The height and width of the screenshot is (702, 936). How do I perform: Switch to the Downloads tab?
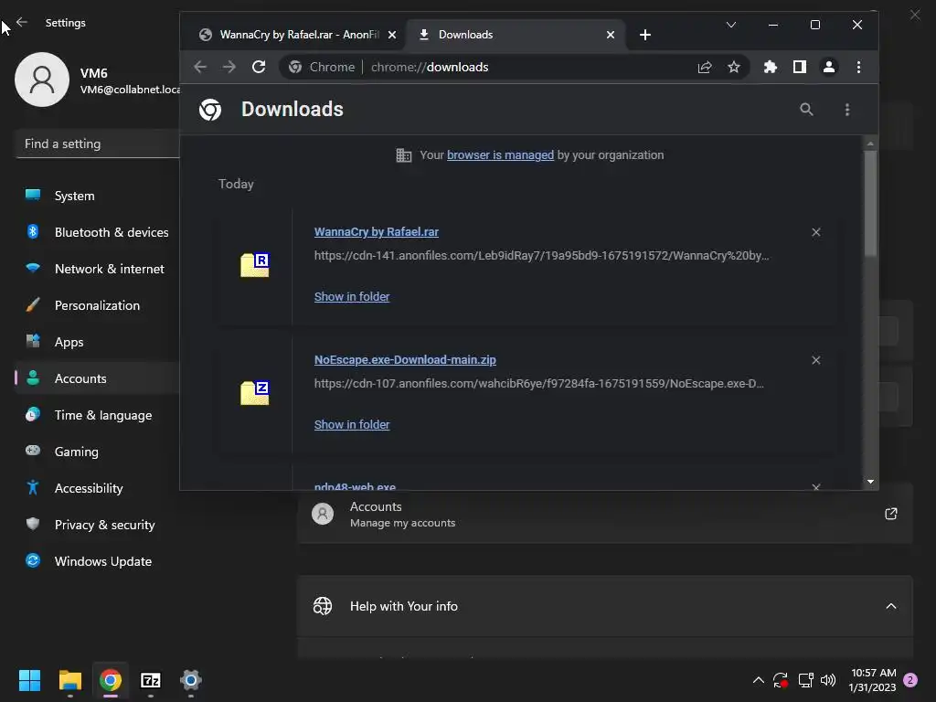[x=516, y=35]
